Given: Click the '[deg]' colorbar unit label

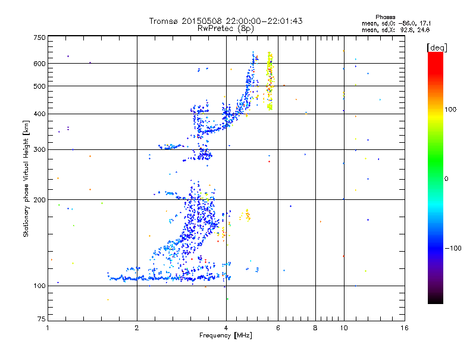Looking at the screenshot, I should (437, 48).
